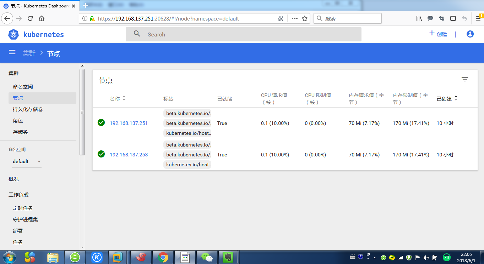The width and height of the screenshot is (484, 264).
Task: Open 守护进程集 in the sidebar
Action: point(25,219)
